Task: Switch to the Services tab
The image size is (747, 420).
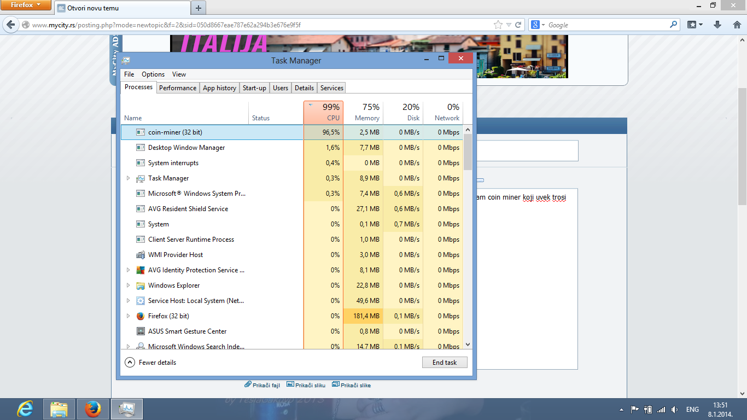Action: click(332, 88)
